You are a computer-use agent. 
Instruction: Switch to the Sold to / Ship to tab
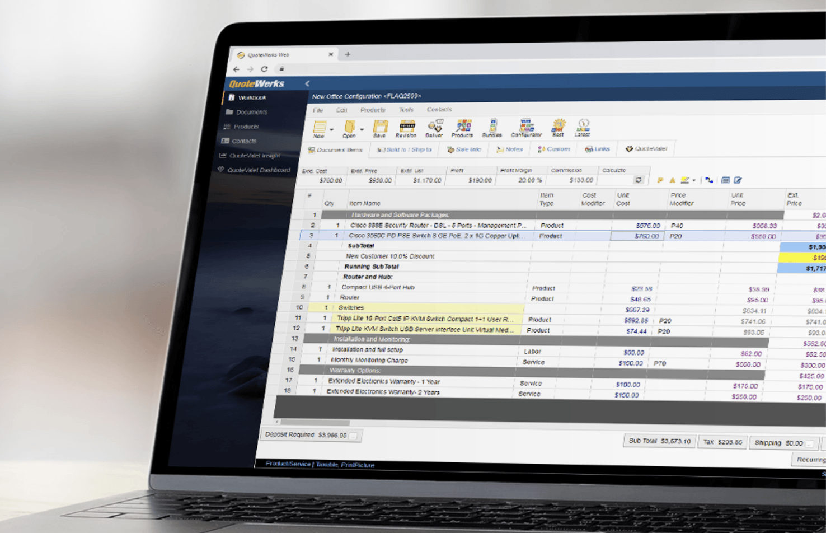404,149
